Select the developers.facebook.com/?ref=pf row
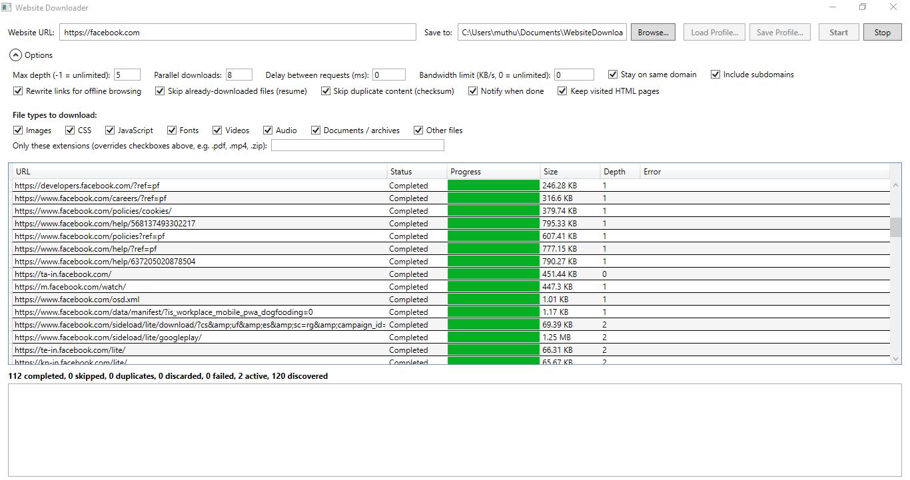910x480 pixels. (451, 186)
